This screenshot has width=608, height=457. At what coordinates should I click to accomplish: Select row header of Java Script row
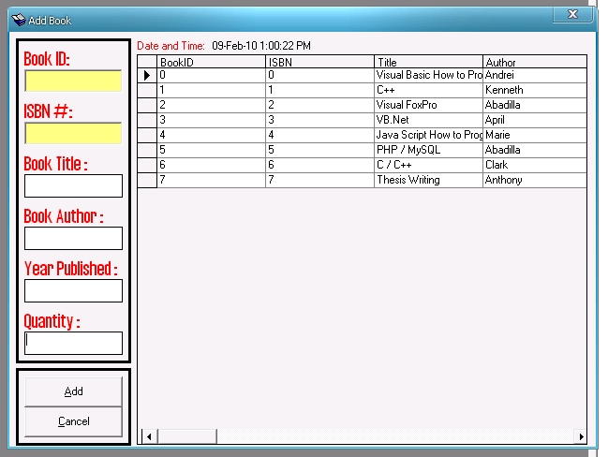pos(147,135)
